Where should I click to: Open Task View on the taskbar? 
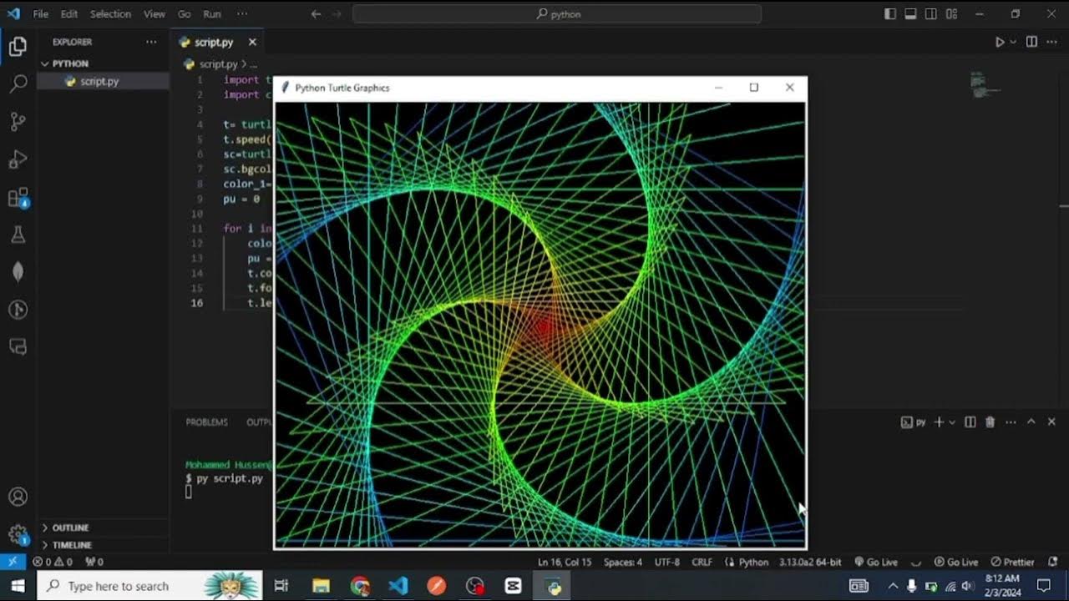tap(281, 586)
